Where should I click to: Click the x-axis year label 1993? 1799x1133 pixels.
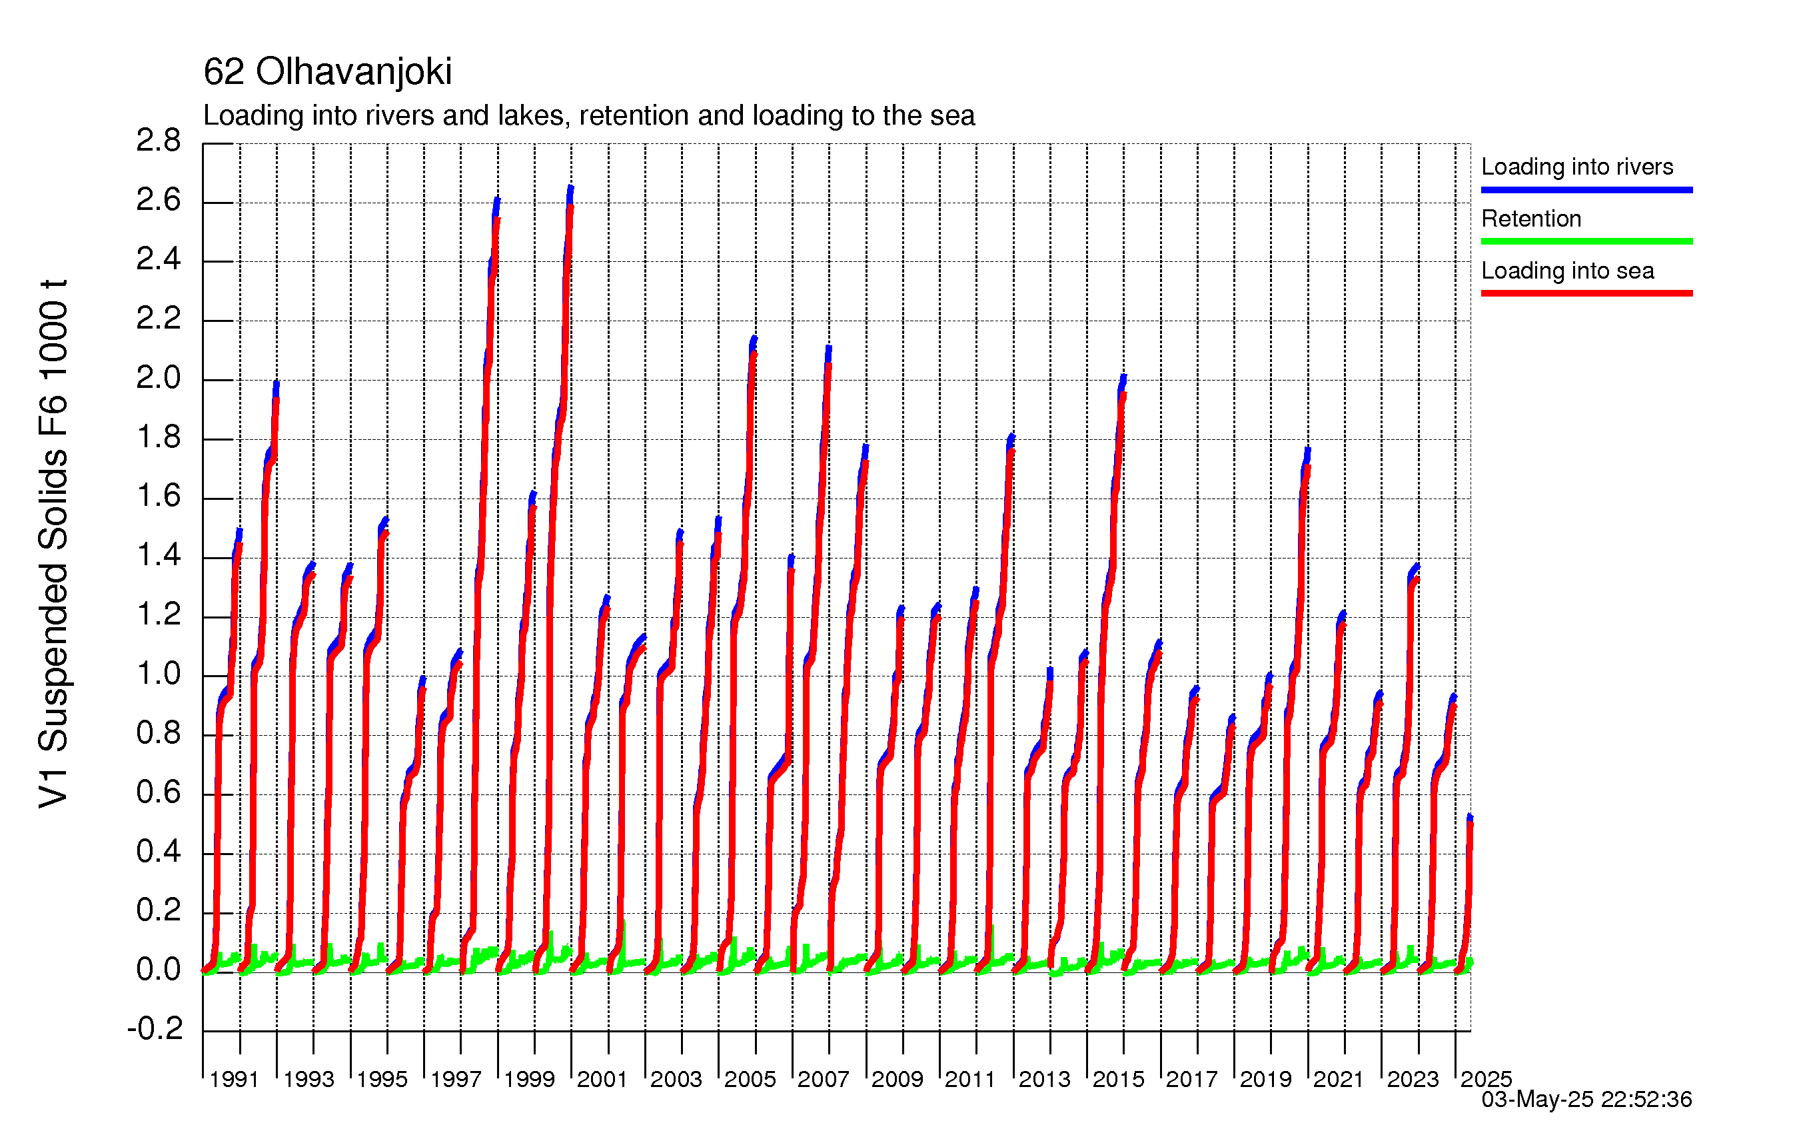308,1079
